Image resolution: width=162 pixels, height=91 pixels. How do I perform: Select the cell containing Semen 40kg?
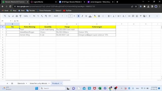29,35
